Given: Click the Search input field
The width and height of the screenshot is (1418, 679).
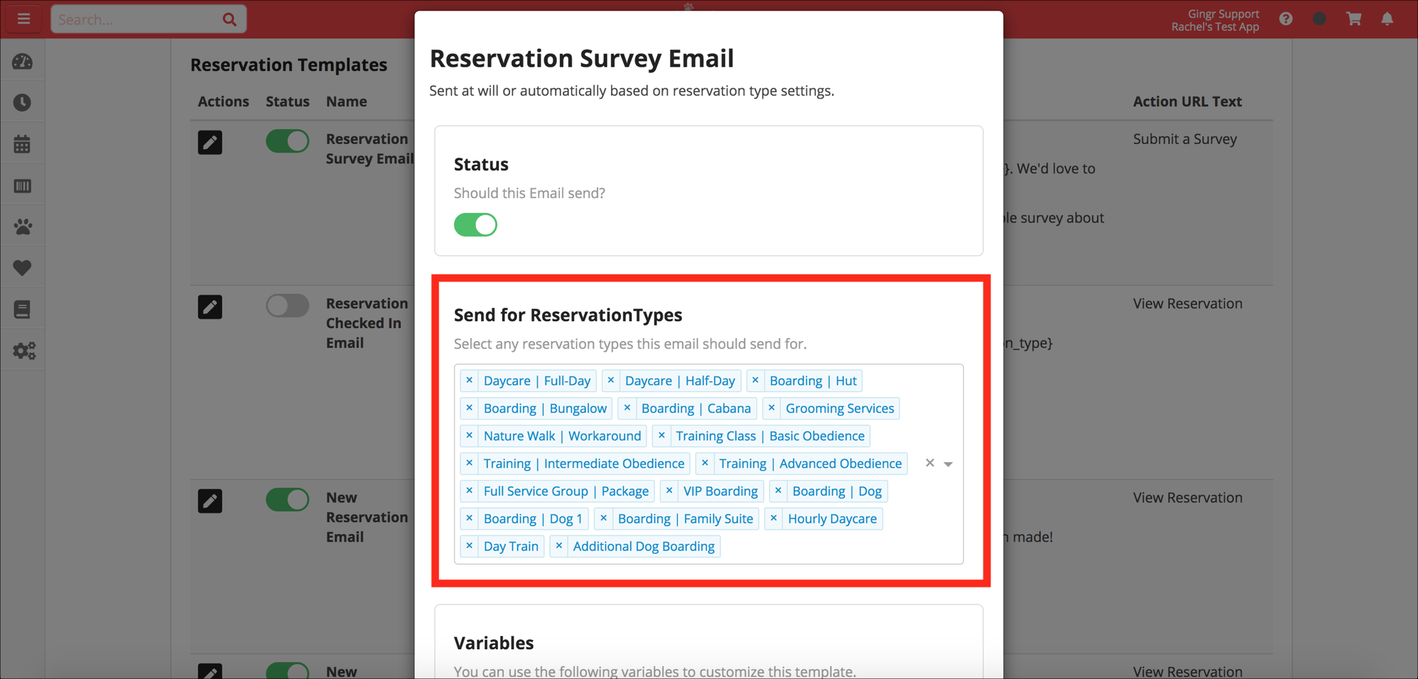Looking at the screenshot, I should click(148, 20).
